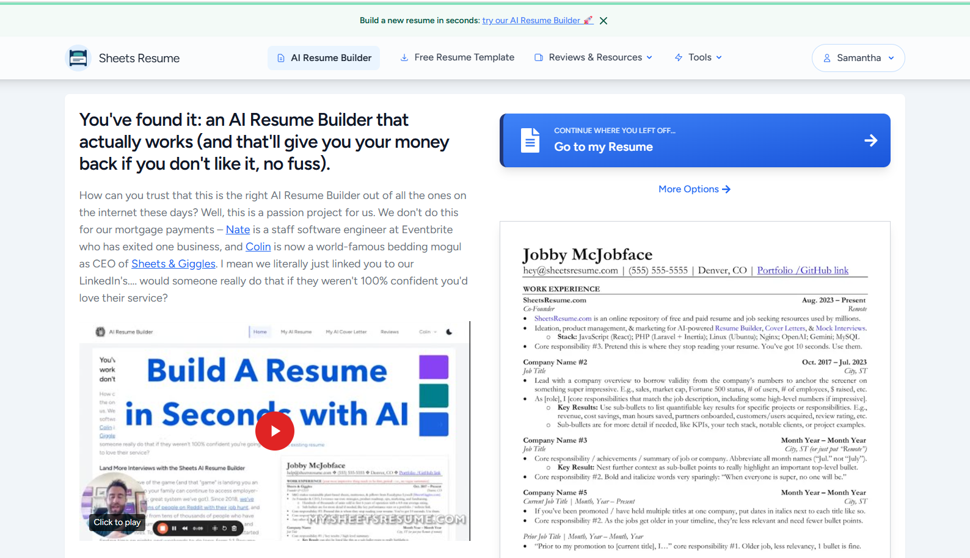
Task: Open the More Options link
Action: (695, 189)
